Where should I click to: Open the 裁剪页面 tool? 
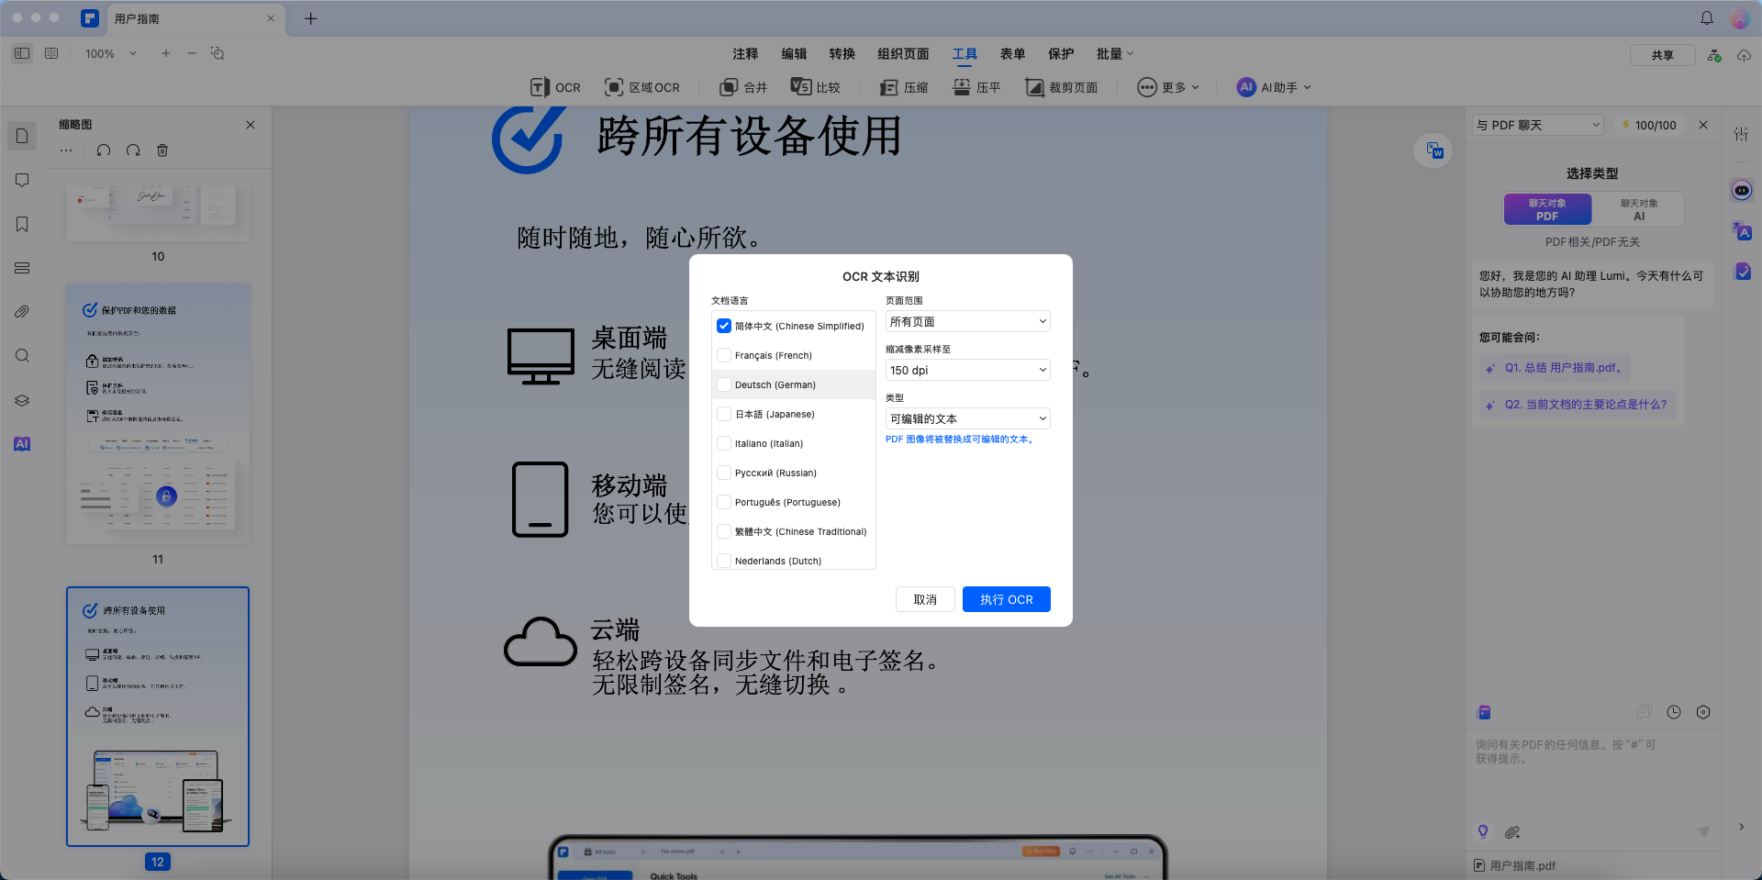(x=1062, y=87)
